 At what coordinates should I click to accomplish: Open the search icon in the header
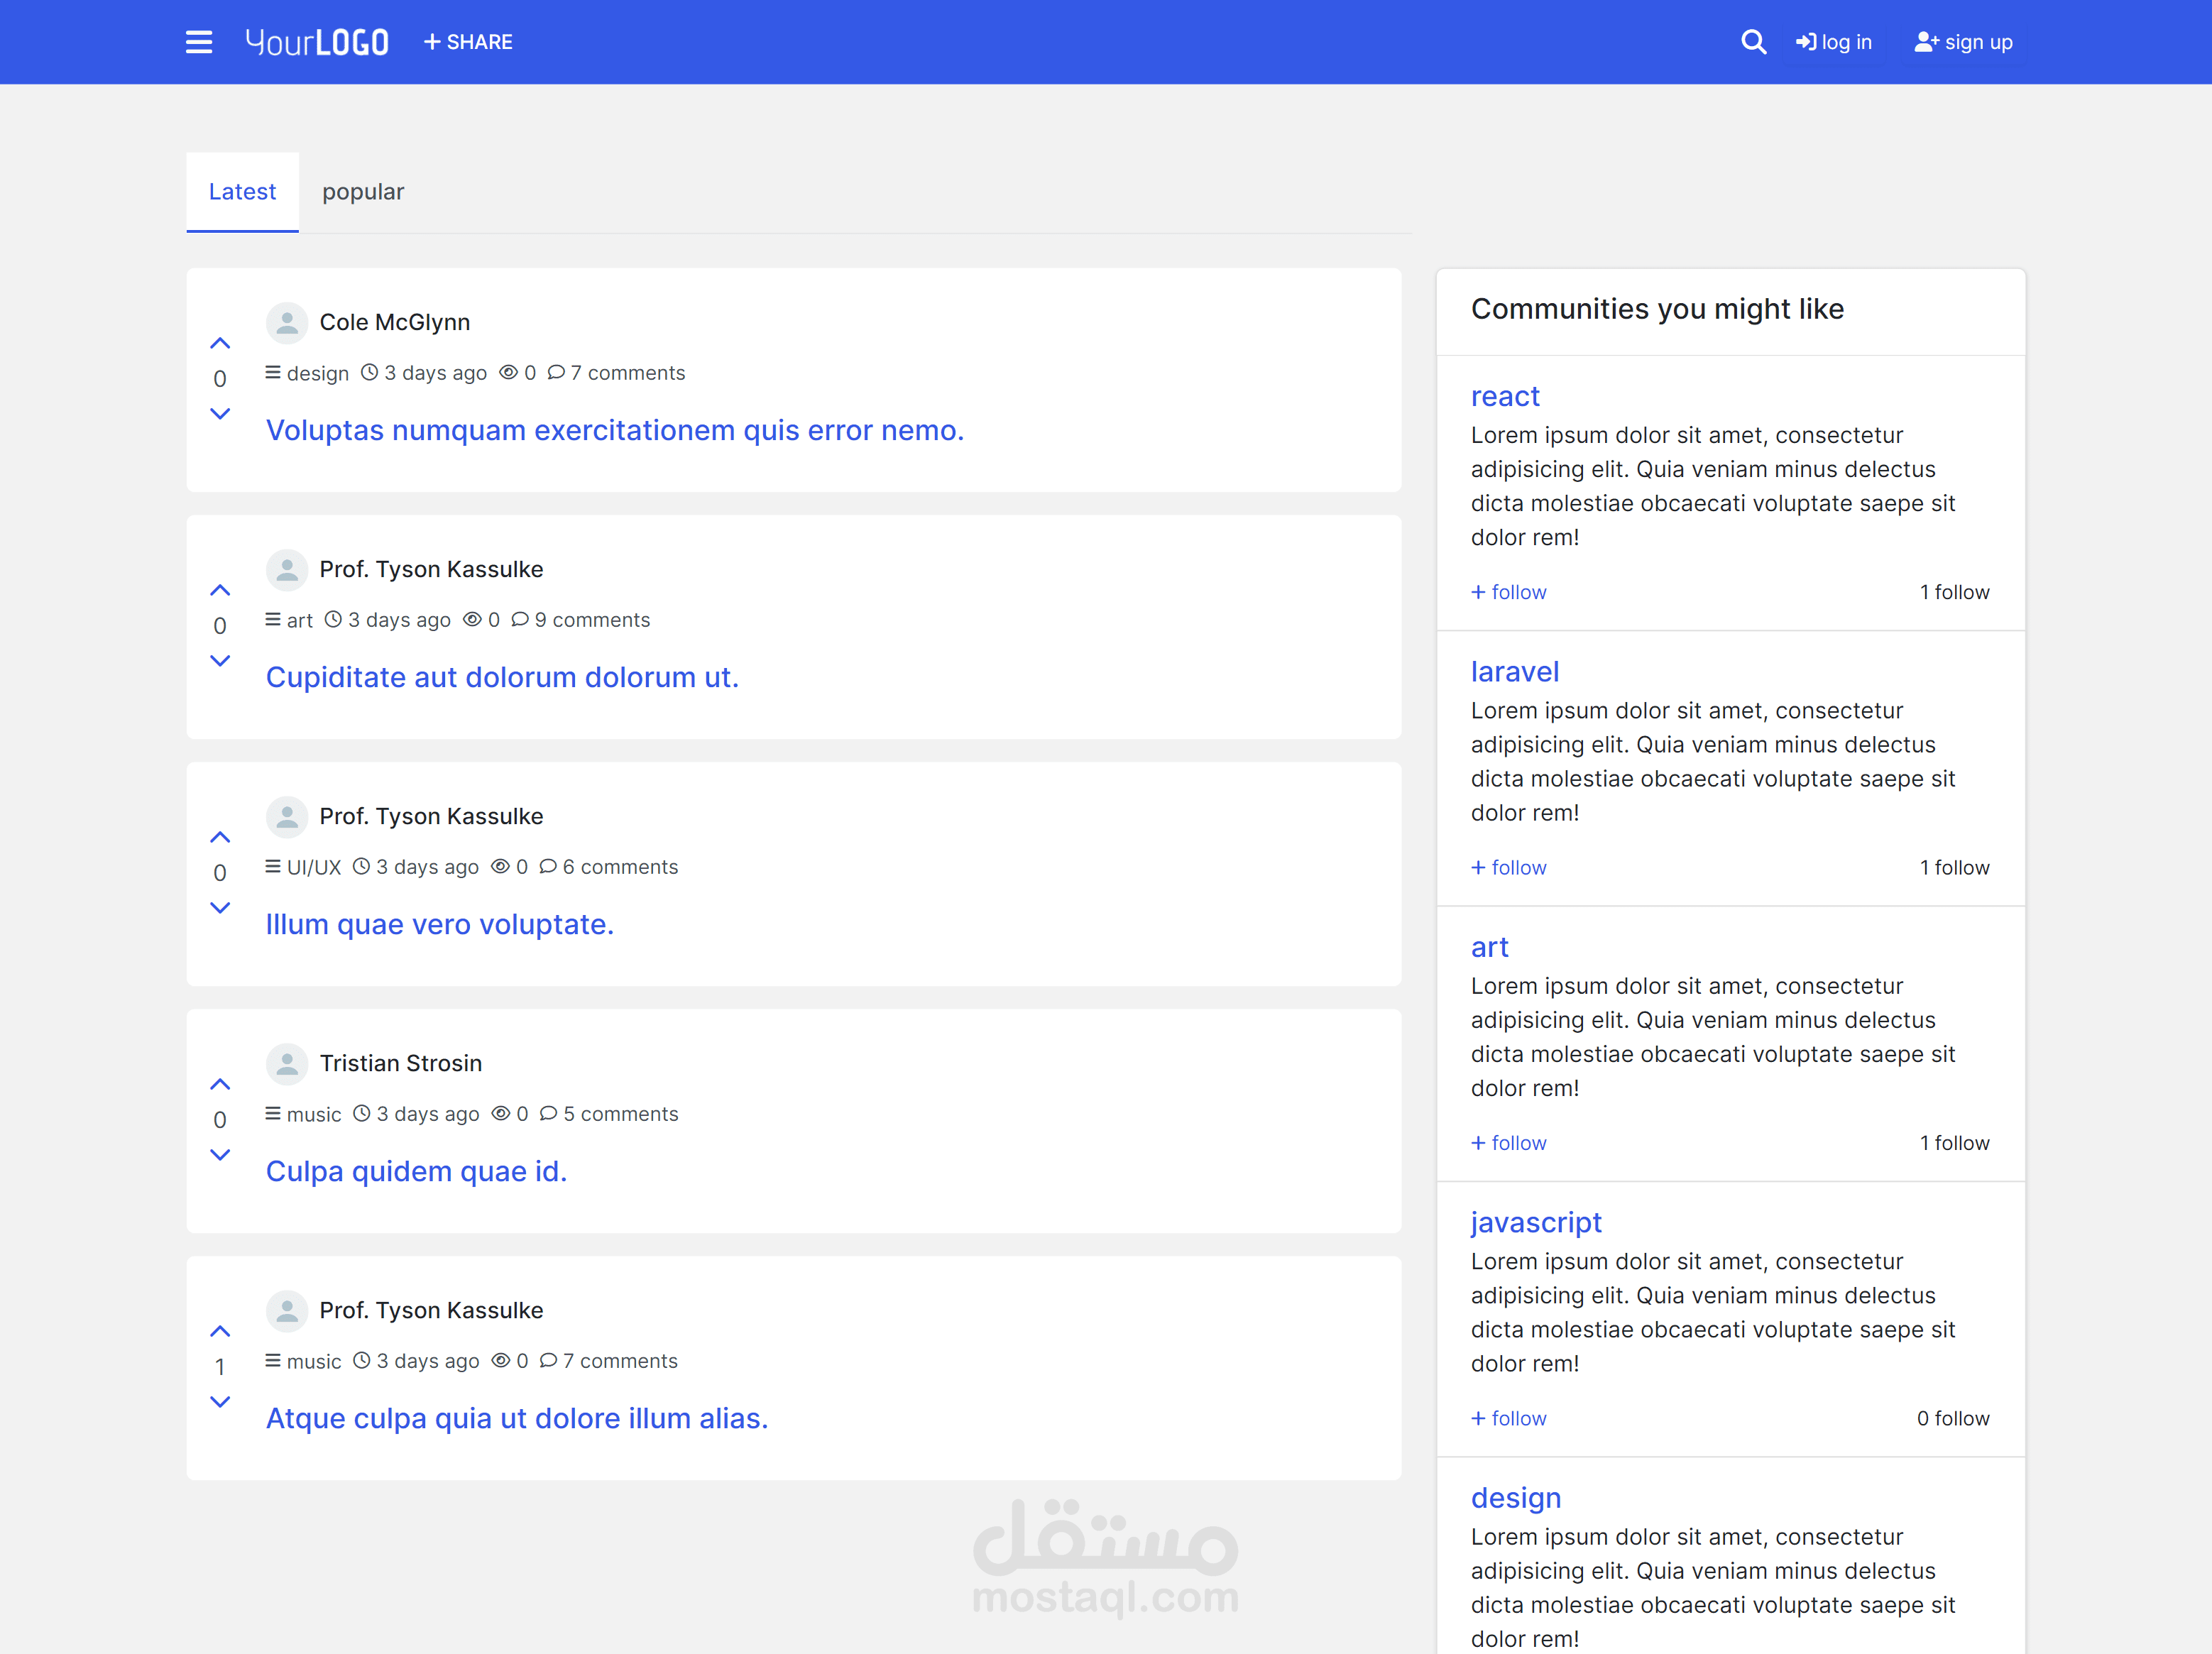(1753, 42)
